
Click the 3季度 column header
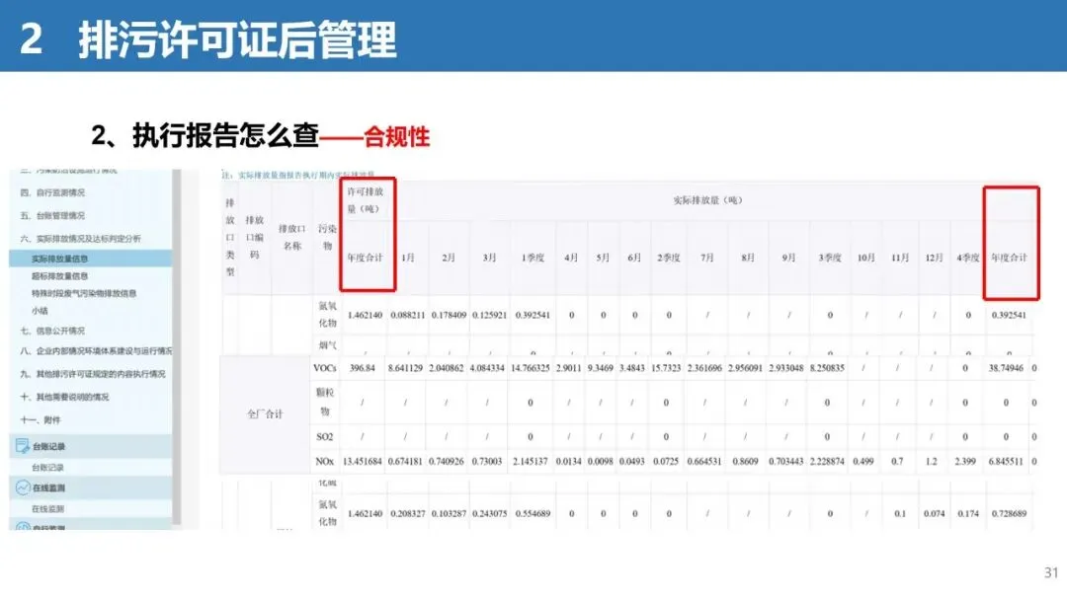pos(830,258)
